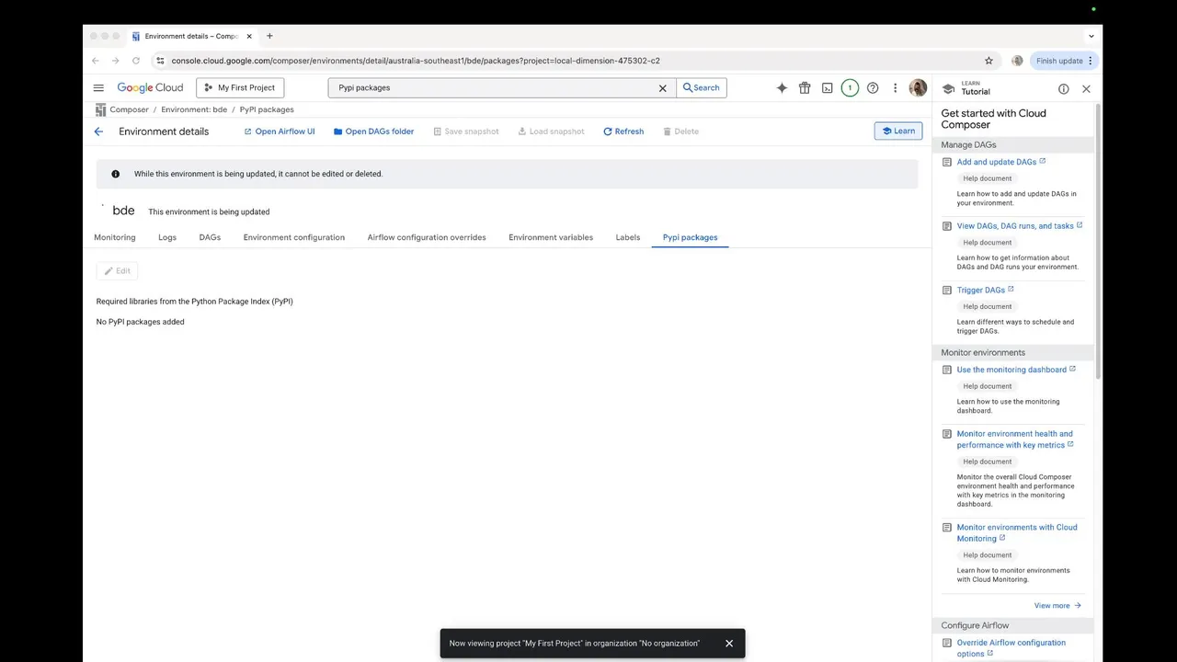
Task: Click the tutorial panel scrollbar
Action: tap(1098, 239)
